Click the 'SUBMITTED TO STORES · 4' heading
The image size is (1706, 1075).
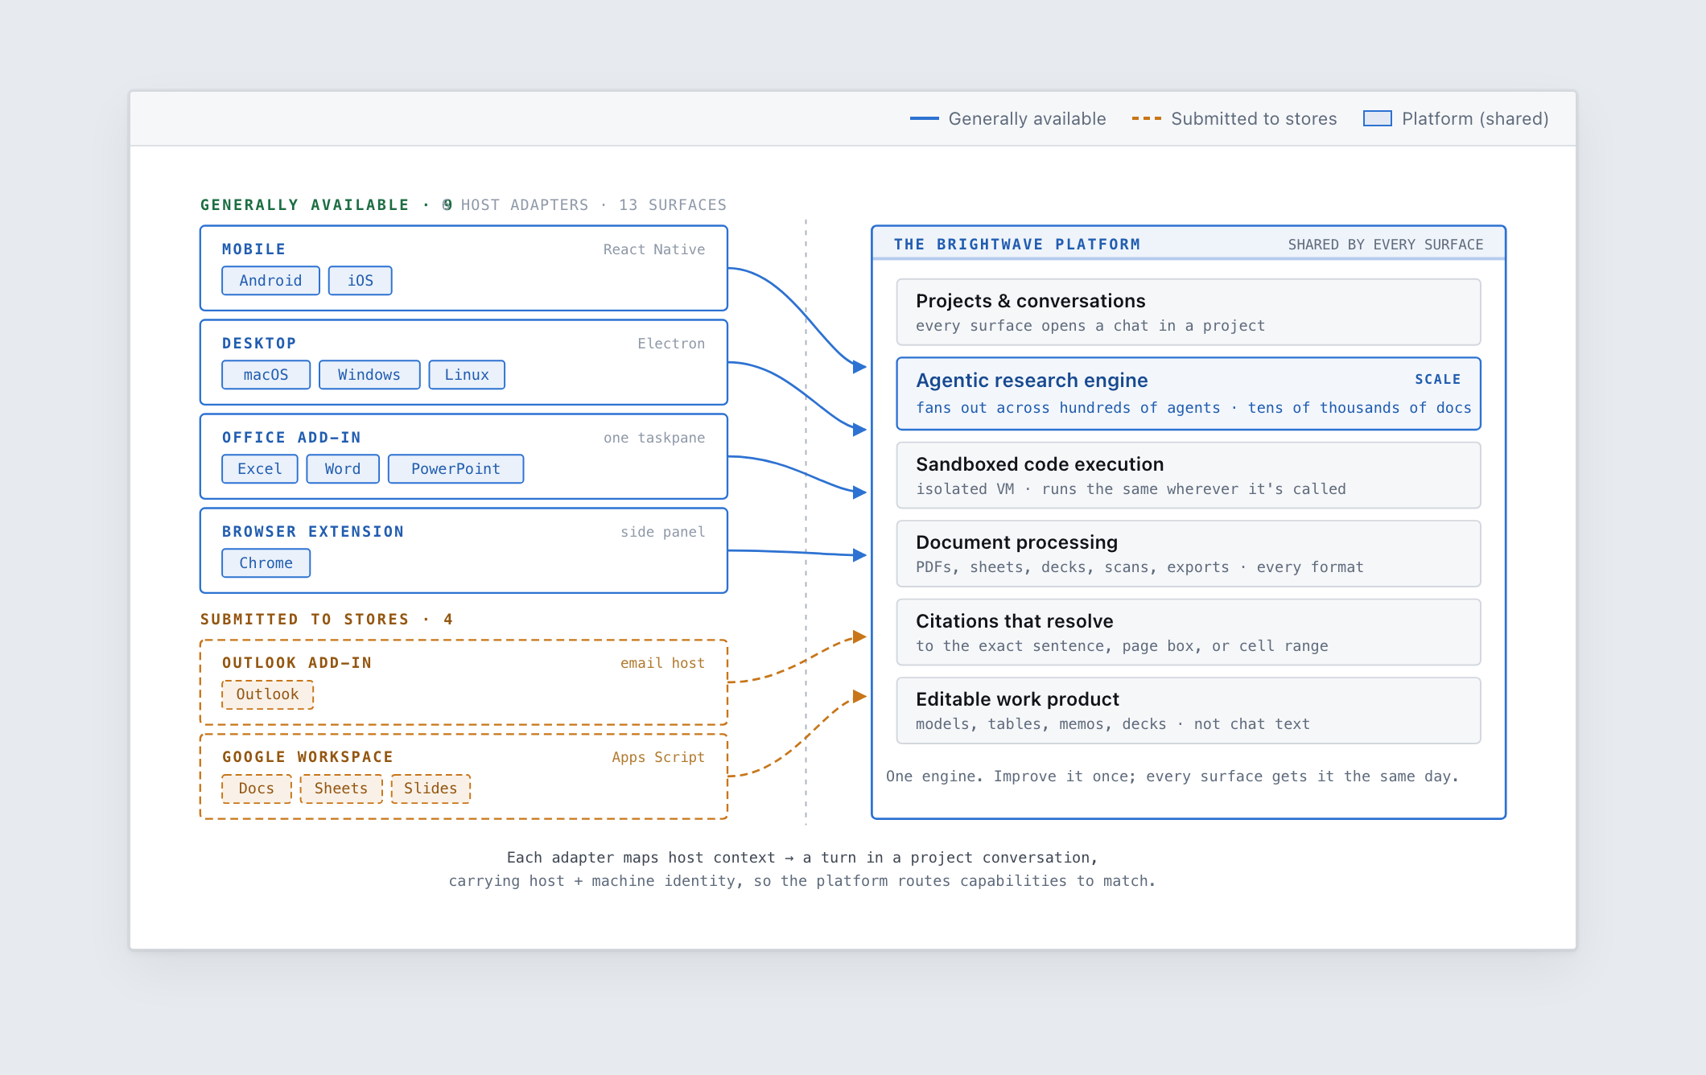327,620
